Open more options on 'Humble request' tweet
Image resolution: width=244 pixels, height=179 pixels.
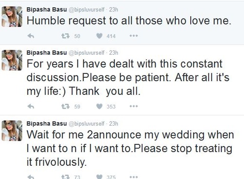click(134, 36)
